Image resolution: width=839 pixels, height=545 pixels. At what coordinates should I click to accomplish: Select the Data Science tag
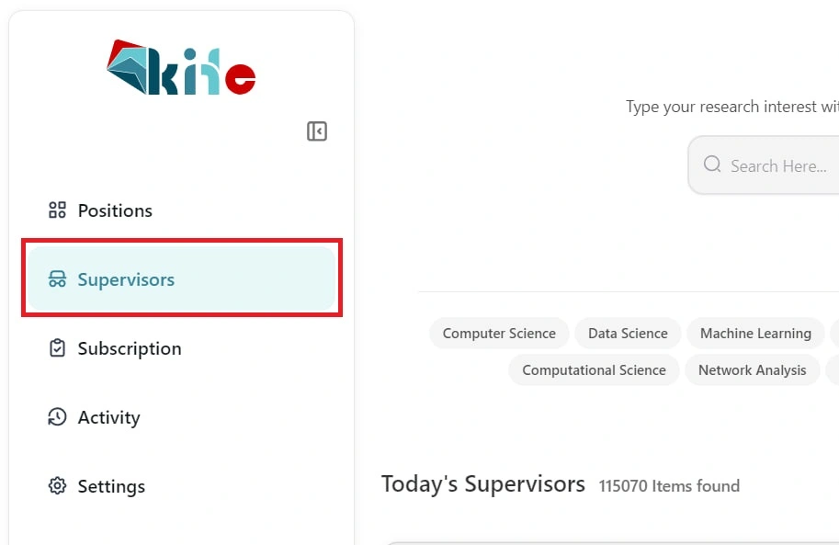point(628,334)
